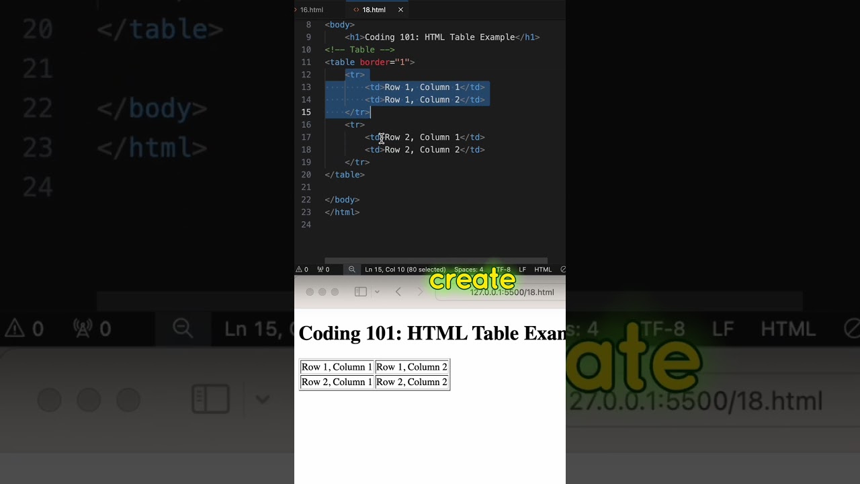Switch to the 16.html editor tab
860x484 pixels.
(x=311, y=10)
